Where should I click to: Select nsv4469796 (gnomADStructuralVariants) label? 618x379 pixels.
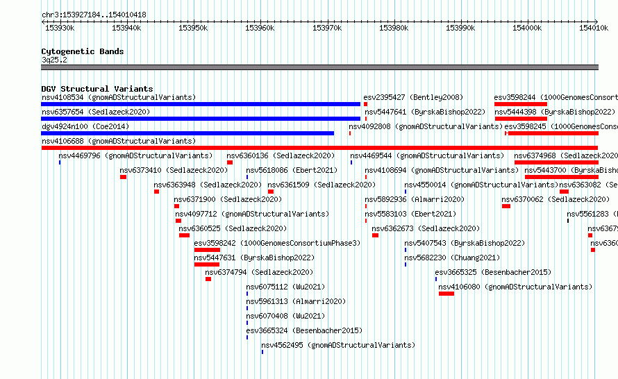point(135,155)
